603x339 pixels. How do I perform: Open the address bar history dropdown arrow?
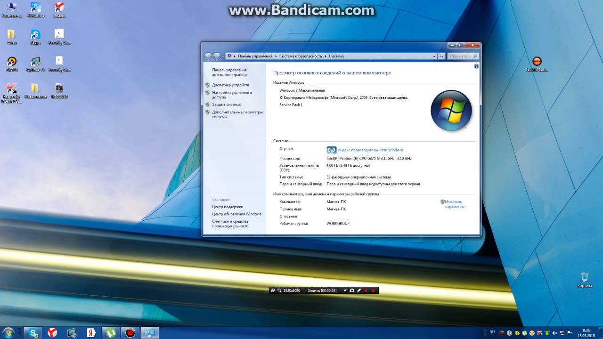coord(434,56)
